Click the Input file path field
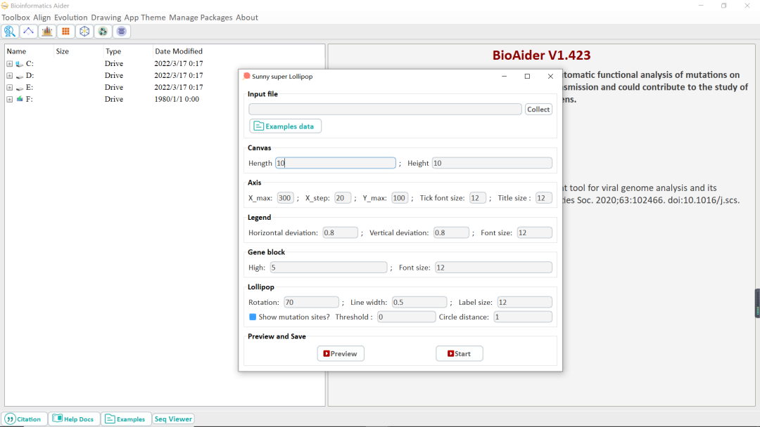Viewport: 760px width, 427px height. [x=386, y=110]
